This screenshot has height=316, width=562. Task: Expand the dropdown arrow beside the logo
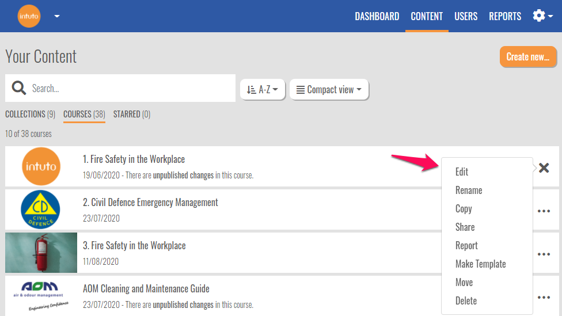pos(57,16)
